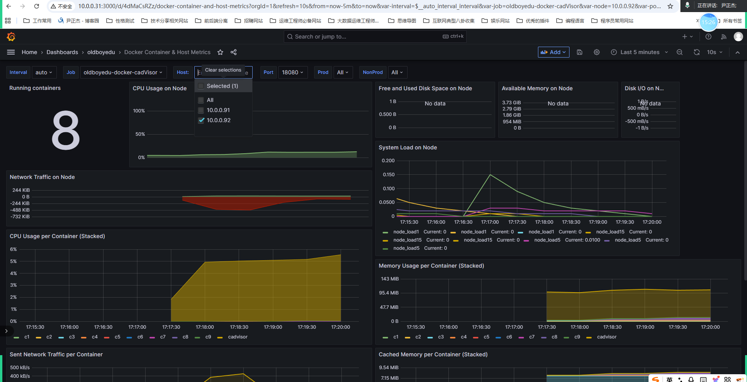747x382 pixels.
Task: Uncheck the 10.0.0.92 host checkbox
Action: [201, 120]
